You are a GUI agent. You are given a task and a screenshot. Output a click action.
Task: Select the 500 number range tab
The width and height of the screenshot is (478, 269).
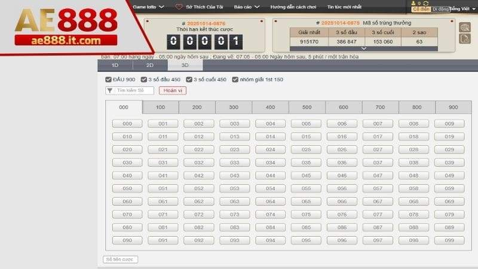click(307, 107)
